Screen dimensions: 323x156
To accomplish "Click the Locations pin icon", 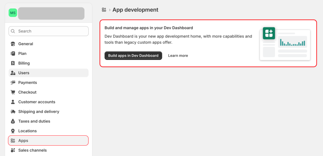I will [13, 131].
